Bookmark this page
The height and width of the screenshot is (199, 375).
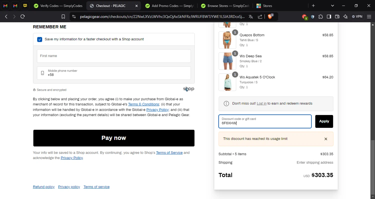(63, 17)
